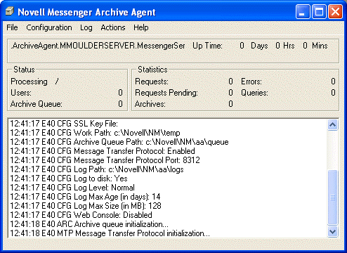This screenshot has width=347, height=253.
Task: Click the Archive Agent title bar icon
Action: 10,11
